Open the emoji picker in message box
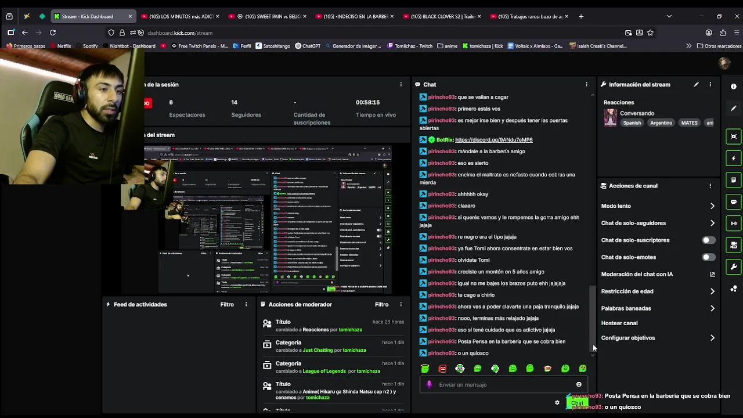 click(x=579, y=384)
